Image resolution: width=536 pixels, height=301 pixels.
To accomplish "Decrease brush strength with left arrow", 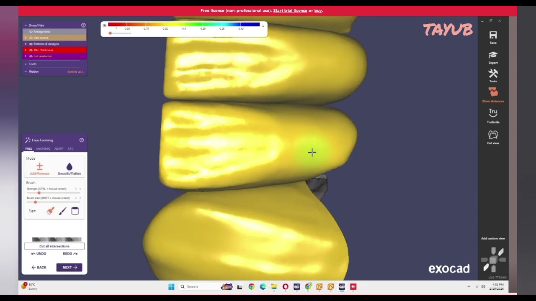I will click(76, 189).
